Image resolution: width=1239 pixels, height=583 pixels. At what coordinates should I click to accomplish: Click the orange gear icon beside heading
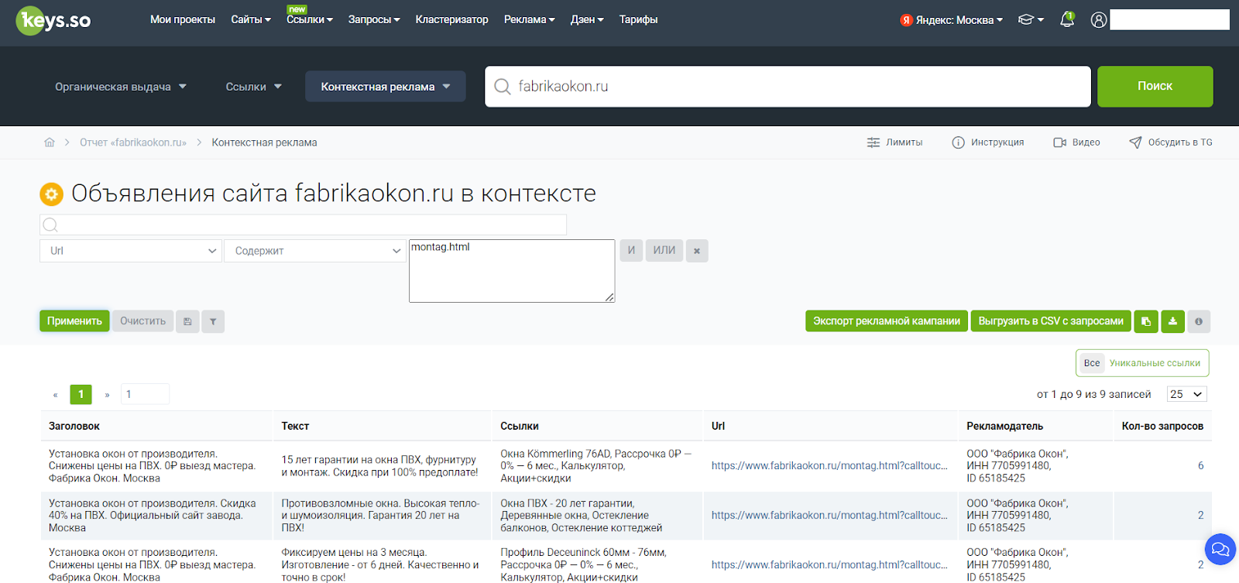(x=51, y=194)
